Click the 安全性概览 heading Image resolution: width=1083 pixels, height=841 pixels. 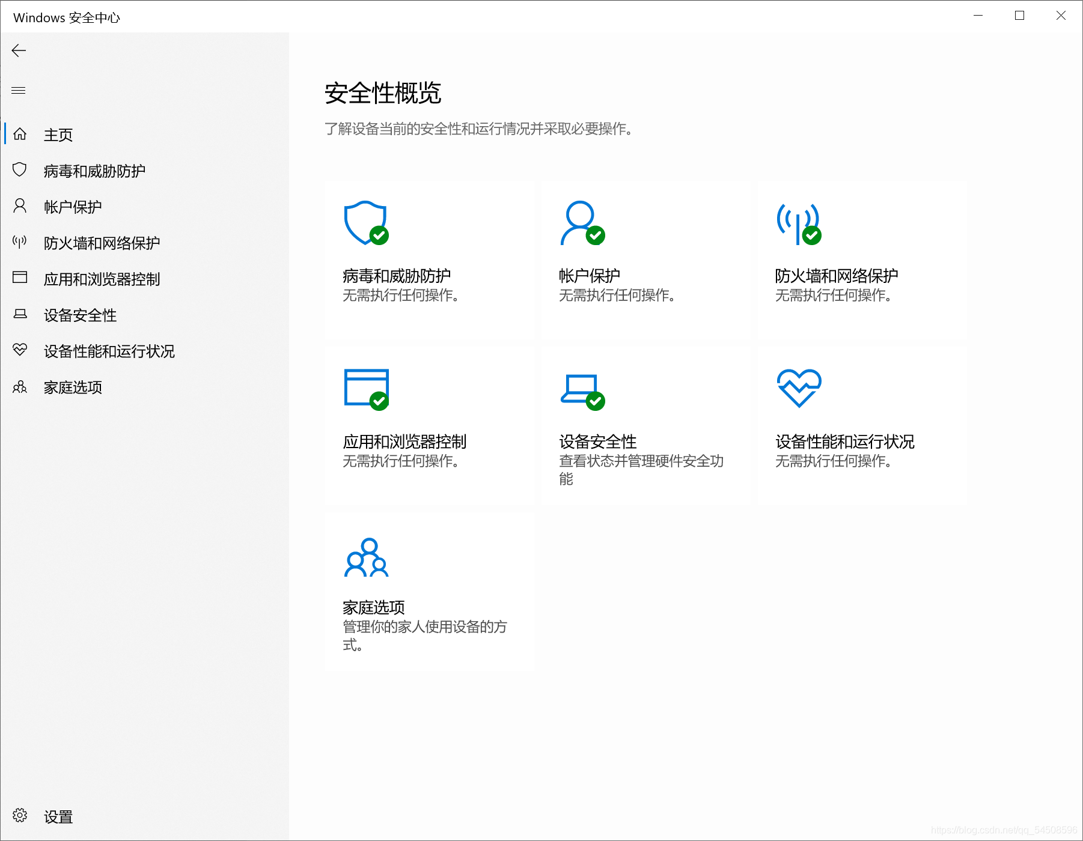click(383, 93)
